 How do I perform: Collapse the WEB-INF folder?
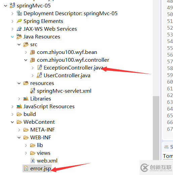point(19,138)
